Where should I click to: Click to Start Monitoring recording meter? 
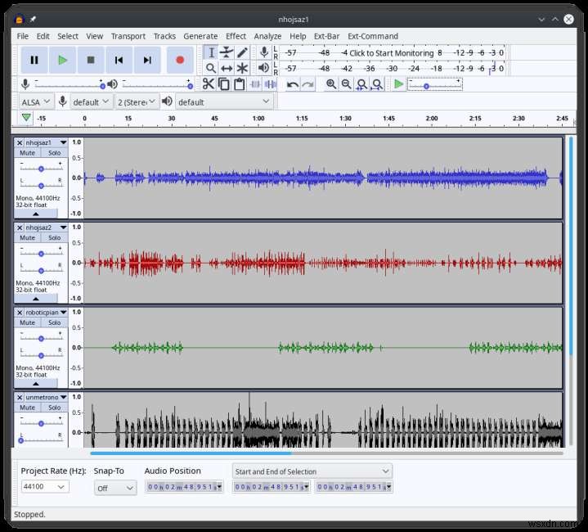tap(393, 52)
